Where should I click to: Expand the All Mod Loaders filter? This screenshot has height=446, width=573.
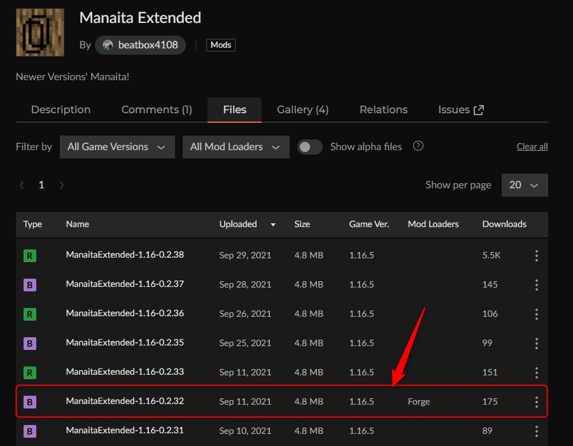(236, 147)
